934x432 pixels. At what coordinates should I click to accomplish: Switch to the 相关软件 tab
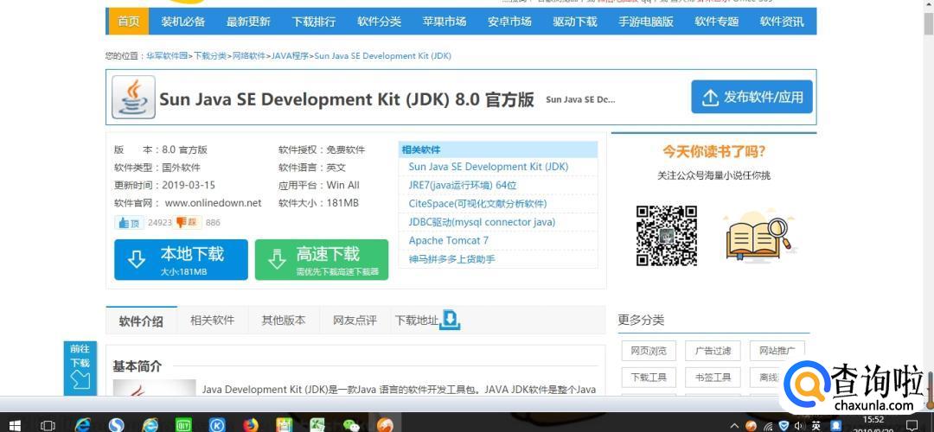coord(212,320)
